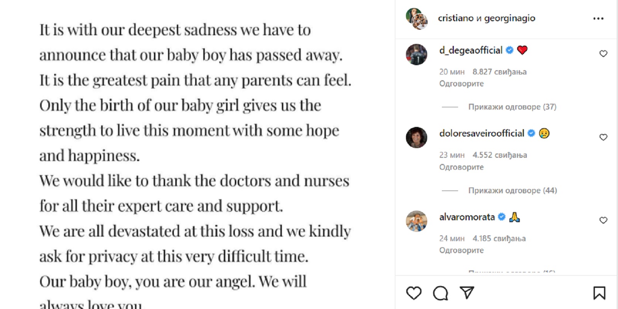Open doloresaveiroofficial's profile avatar
The width and height of the screenshot is (618, 309).
point(416,137)
